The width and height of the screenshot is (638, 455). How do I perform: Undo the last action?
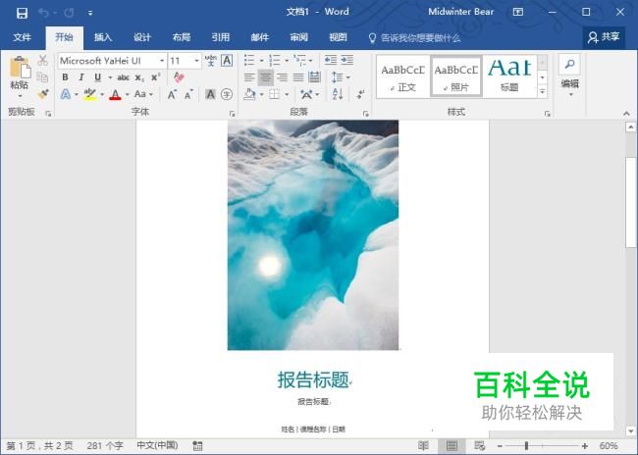(x=43, y=13)
